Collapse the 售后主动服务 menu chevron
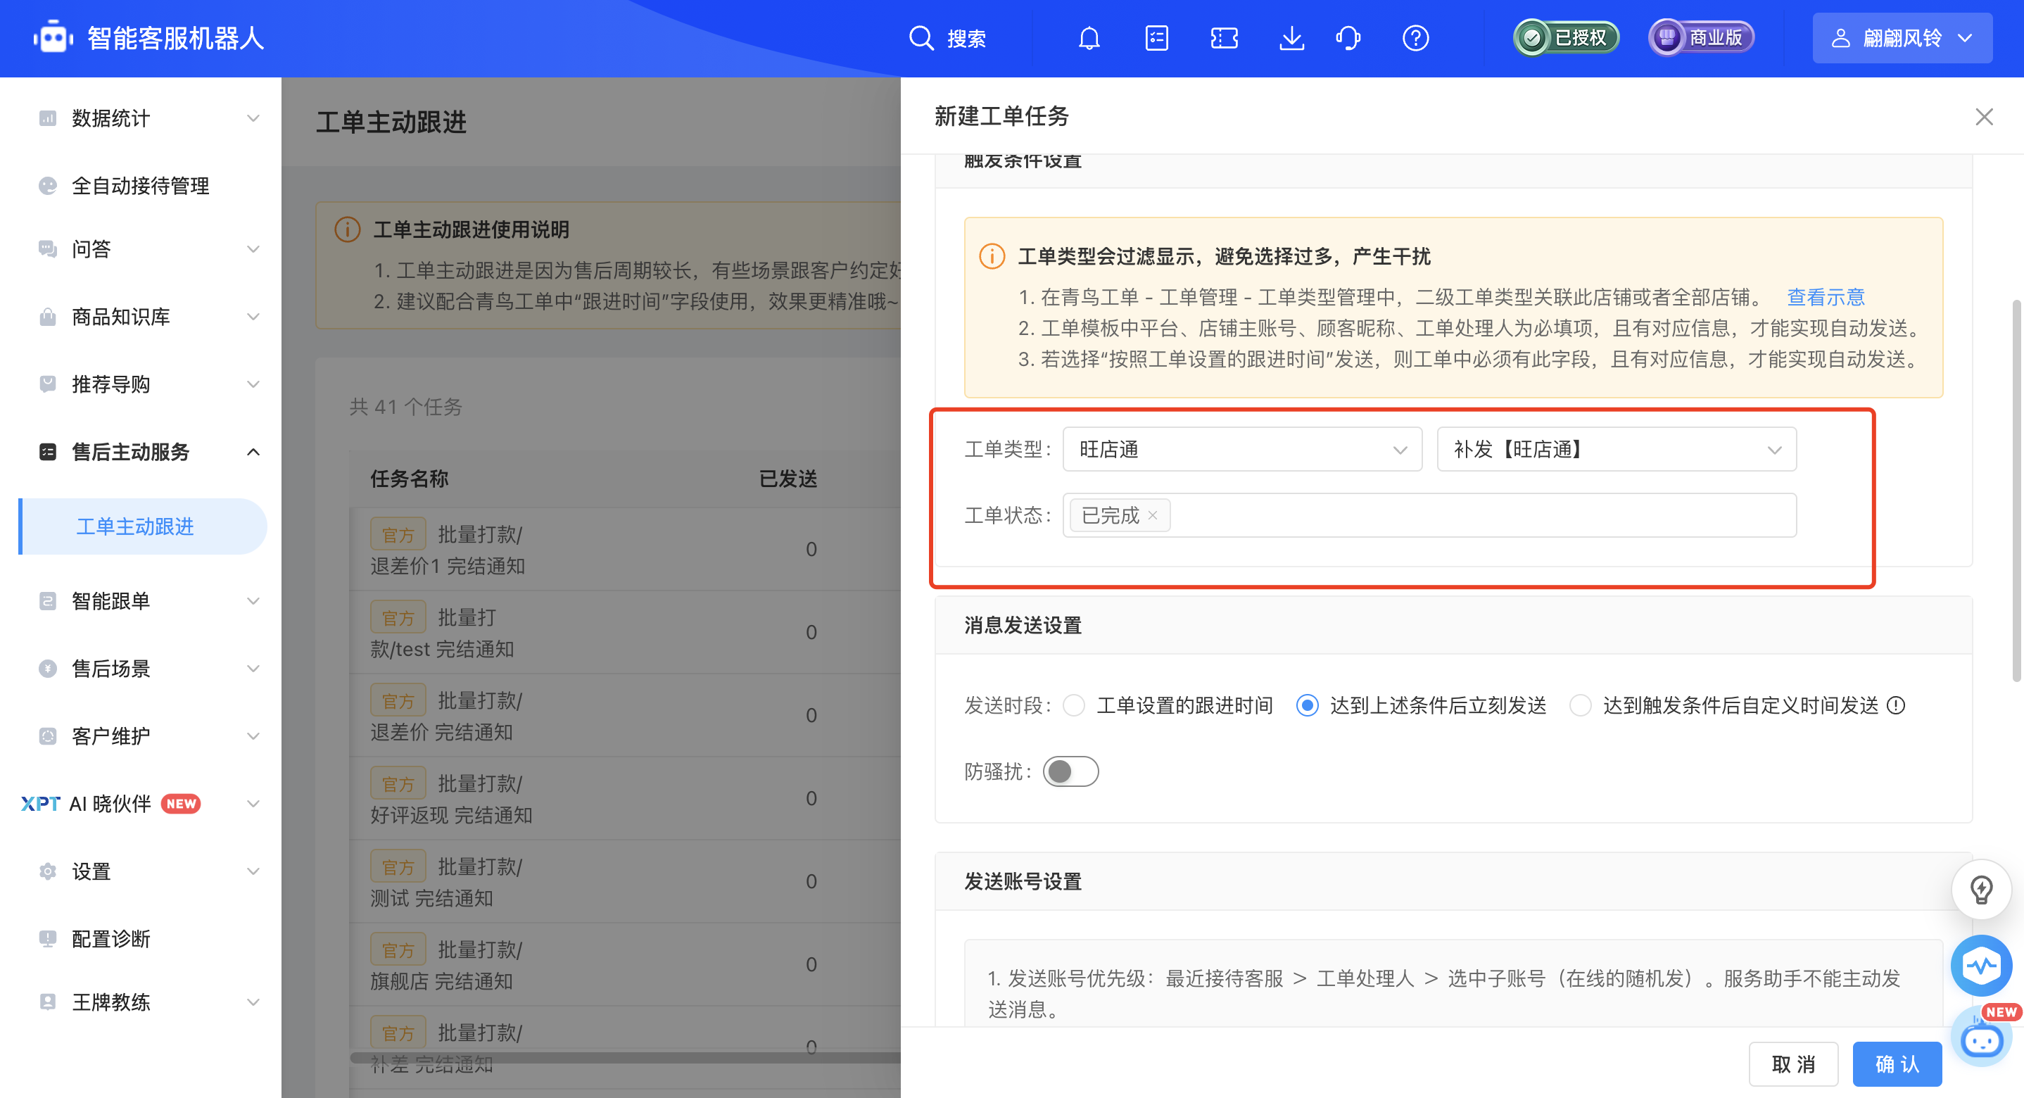Image resolution: width=2024 pixels, height=1098 pixels. tap(253, 452)
